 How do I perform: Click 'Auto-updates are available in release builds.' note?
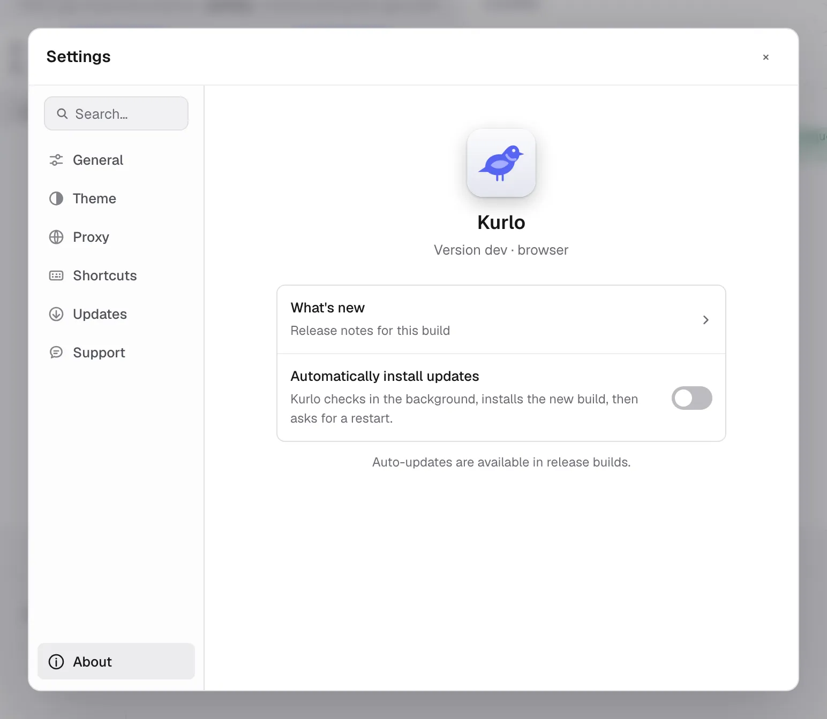click(x=501, y=462)
